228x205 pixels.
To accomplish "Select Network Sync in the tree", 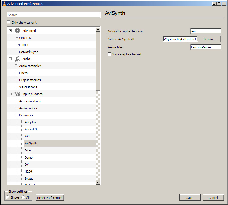I will tap(28, 52).
